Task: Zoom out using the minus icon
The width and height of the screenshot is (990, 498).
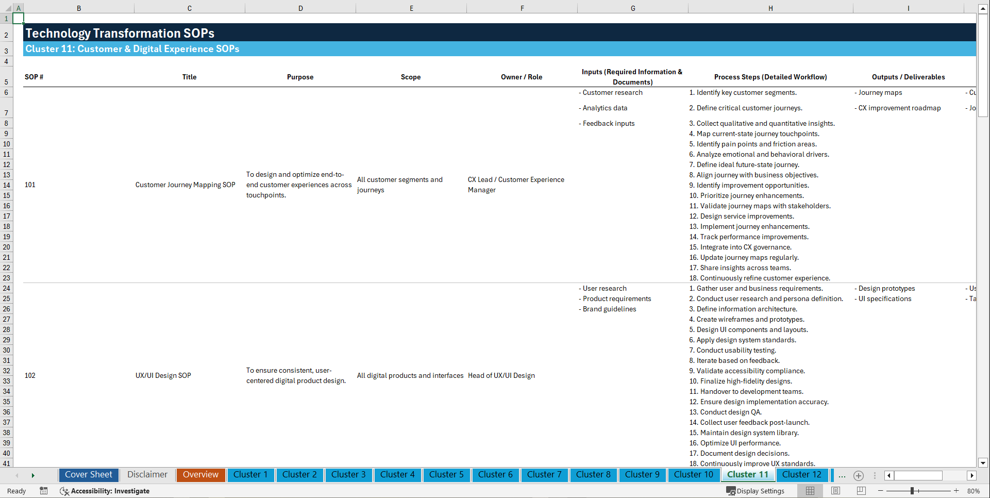Action: 881,491
